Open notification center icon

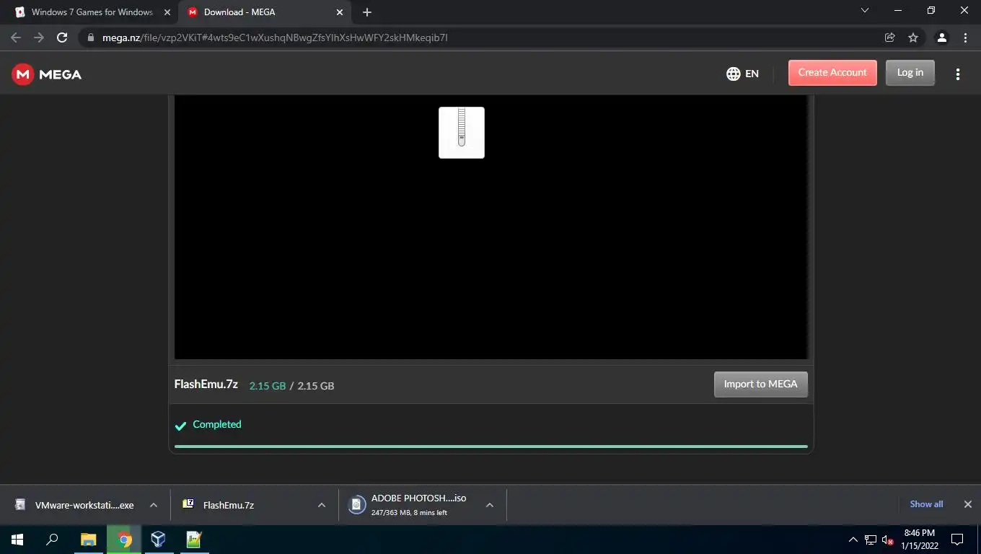coord(957,540)
